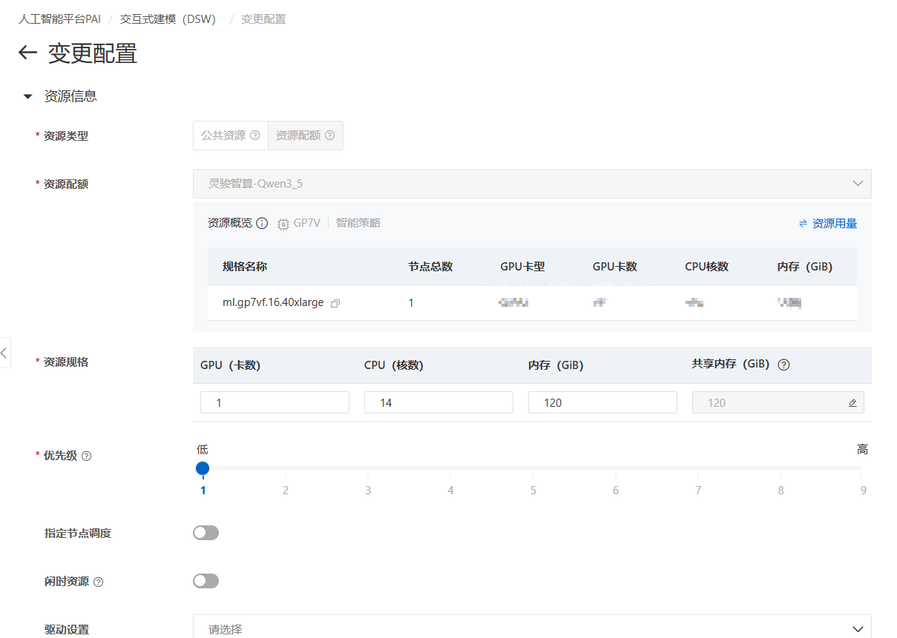Click the ml.gp7vf.16.40xlarge spec name text
The height and width of the screenshot is (638, 897).
coord(273,302)
